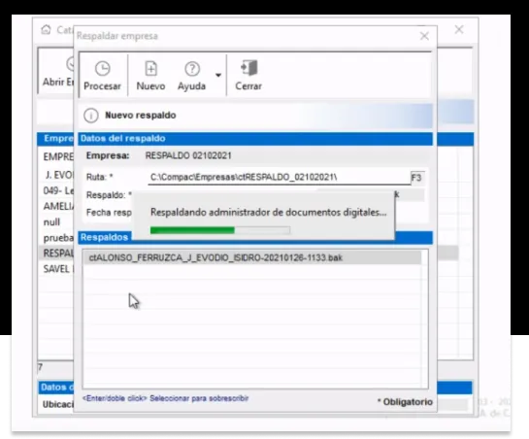This screenshot has height=439, width=529.
Task: Open the Ayuda help icon
Action: point(192,69)
